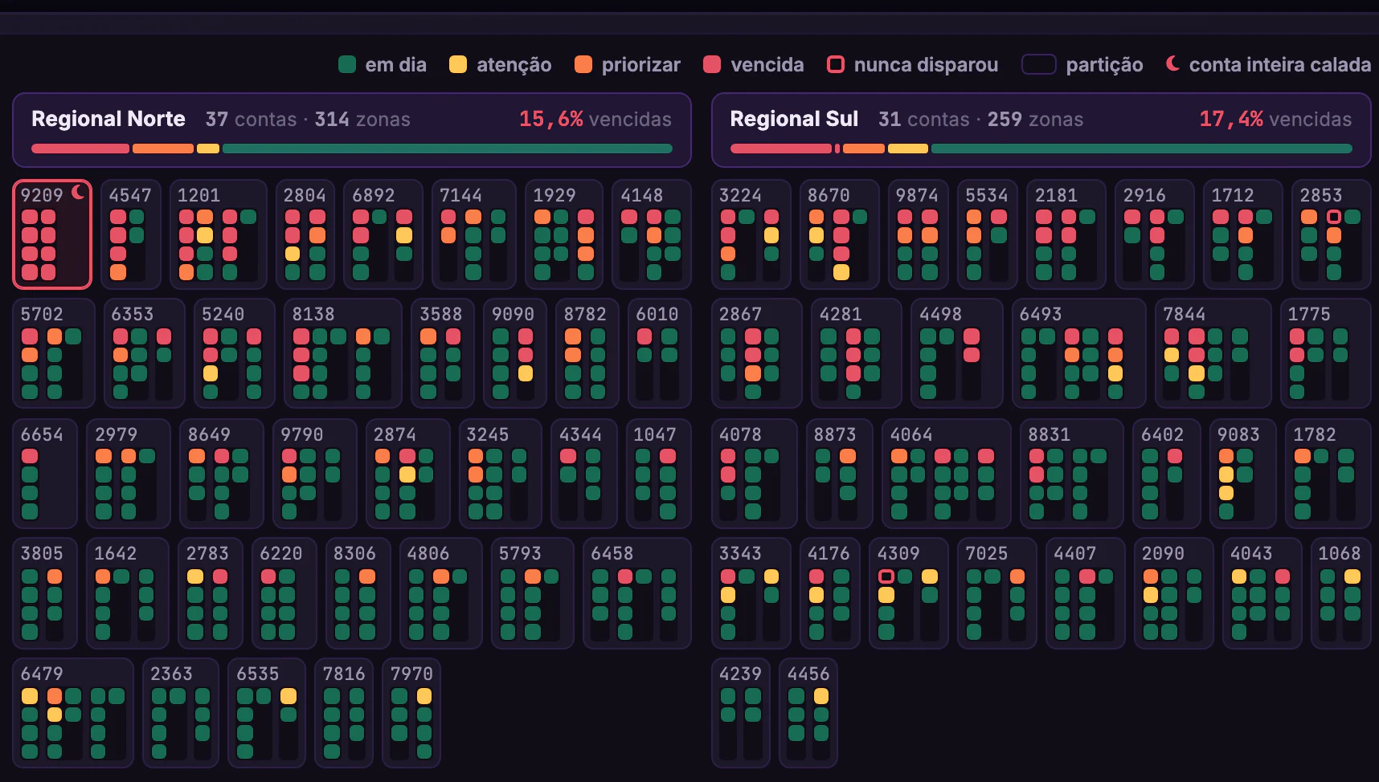
Task: Click the hollow never-fired zone in account 4309
Action: (886, 576)
